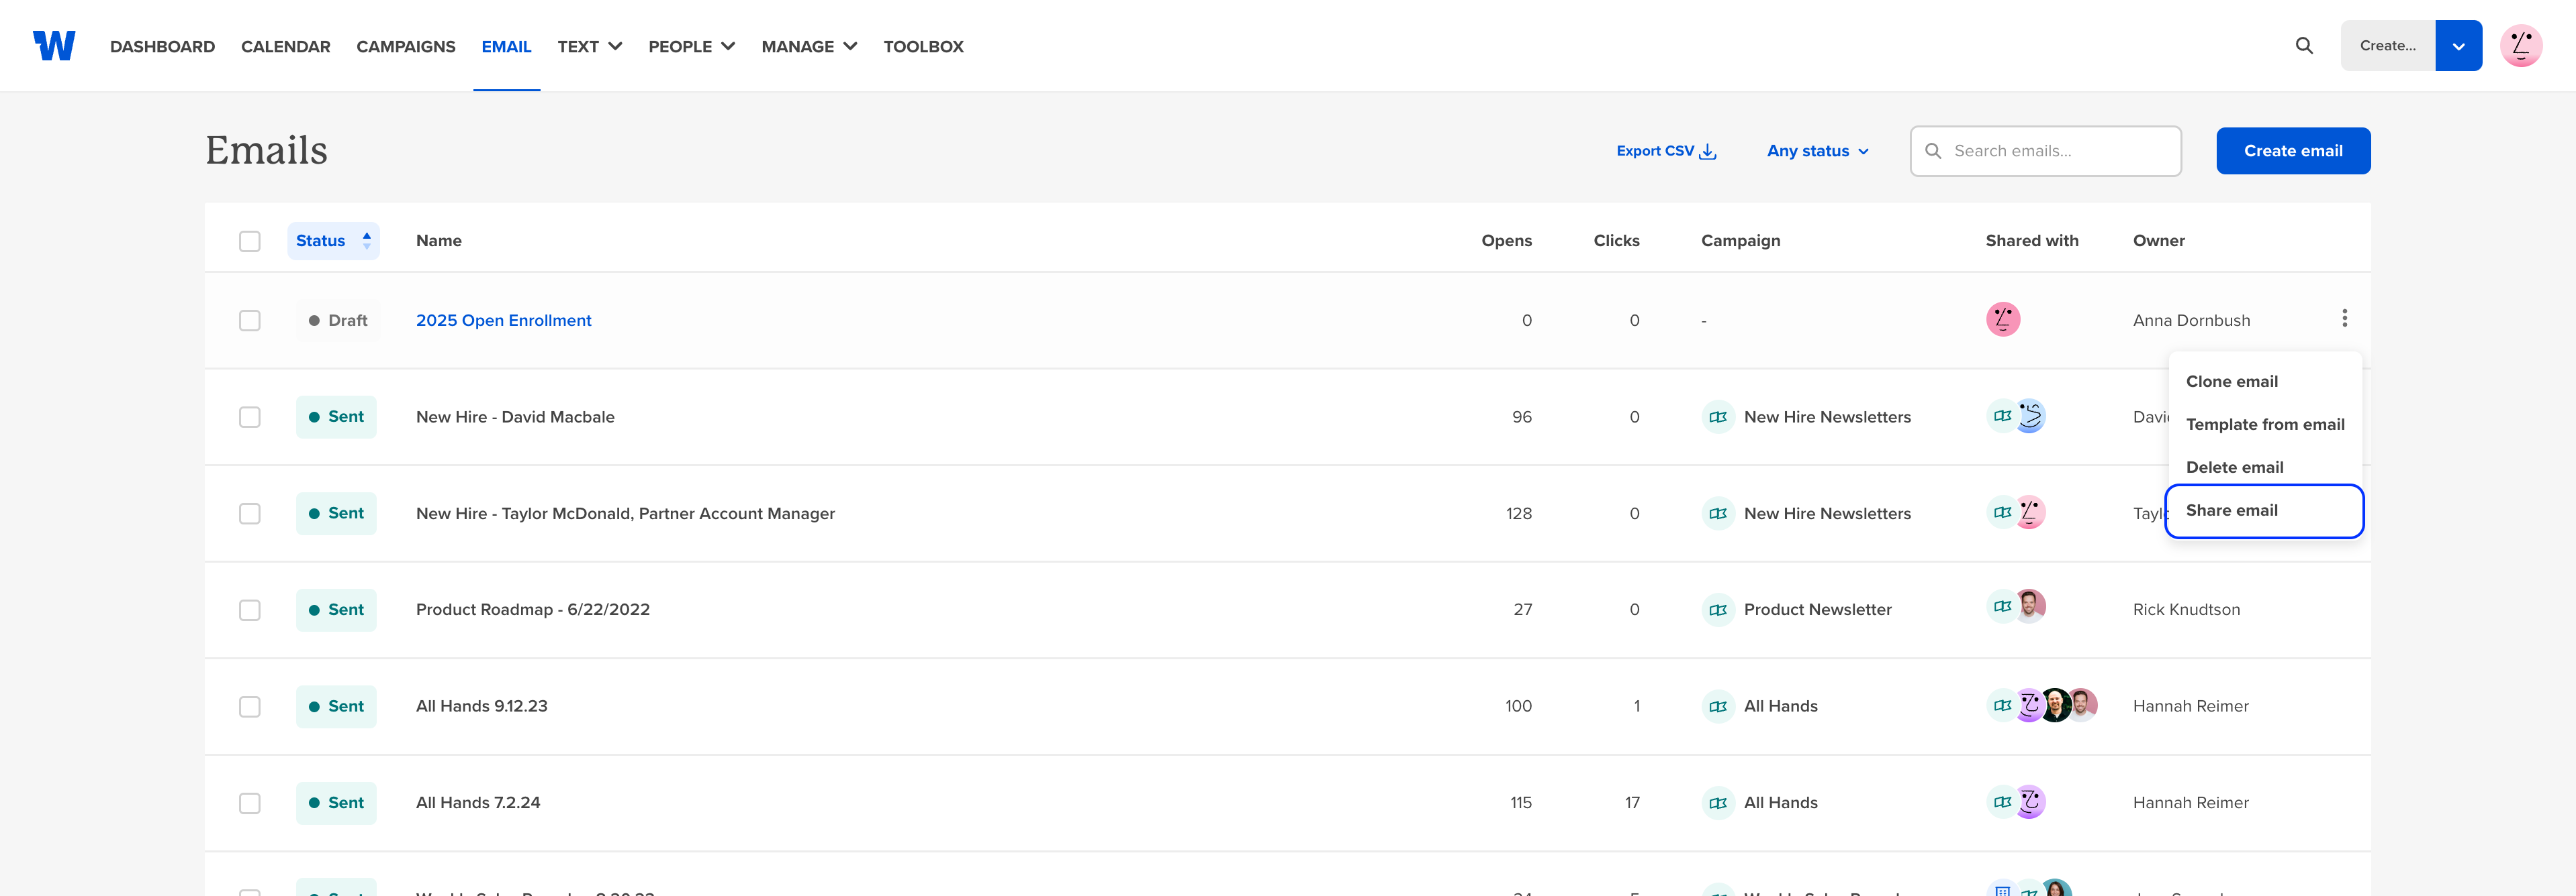The width and height of the screenshot is (2576, 896).
Task: Click the search icon inside emails search box
Action: (1933, 151)
